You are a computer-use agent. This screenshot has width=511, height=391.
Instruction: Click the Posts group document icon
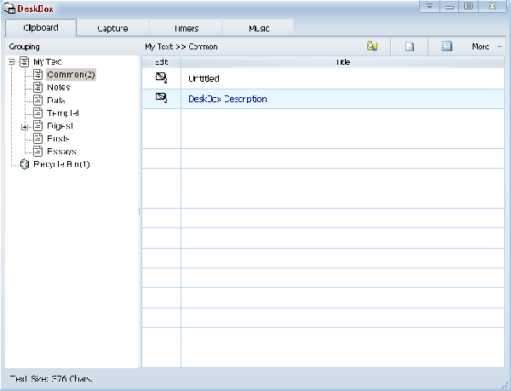(38, 139)
